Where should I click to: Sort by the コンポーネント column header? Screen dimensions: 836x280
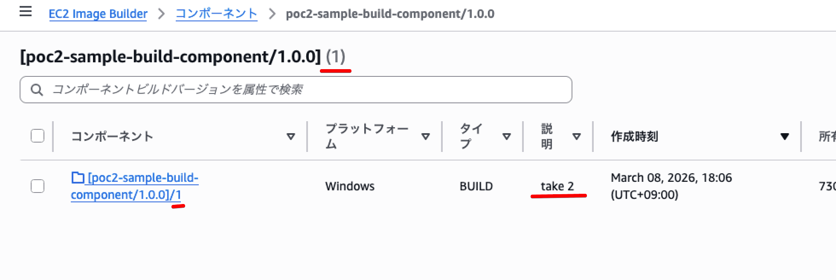[113, 136]
